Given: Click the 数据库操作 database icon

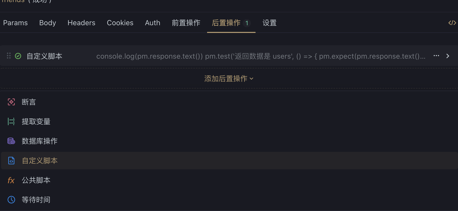Looking at the screenshot, I should pyautogui.click(x=11, y=141).
